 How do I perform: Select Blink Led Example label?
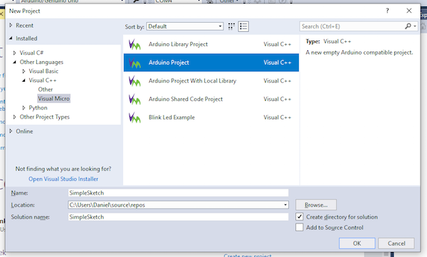click(172, 117)
